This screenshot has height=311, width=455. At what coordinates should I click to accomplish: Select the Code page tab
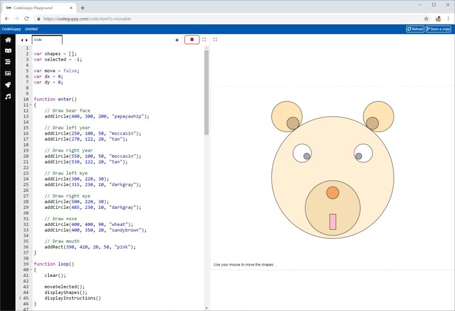pos(47,40)
